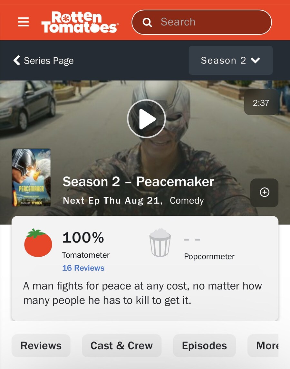290x369 pixels.
Task: Expand the Season 2 dropdown
Action: 231,60
